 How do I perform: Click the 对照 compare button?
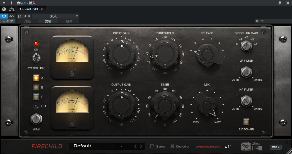(x=27, y=21)
